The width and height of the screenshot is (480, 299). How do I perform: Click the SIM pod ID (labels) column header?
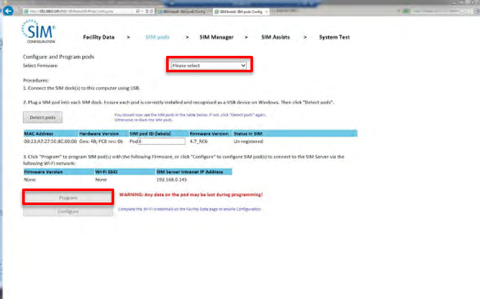coord(150,133)
